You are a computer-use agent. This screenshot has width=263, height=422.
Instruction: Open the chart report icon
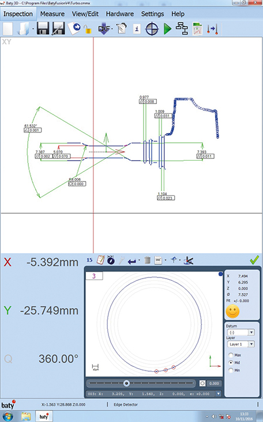tap(197, 28)
